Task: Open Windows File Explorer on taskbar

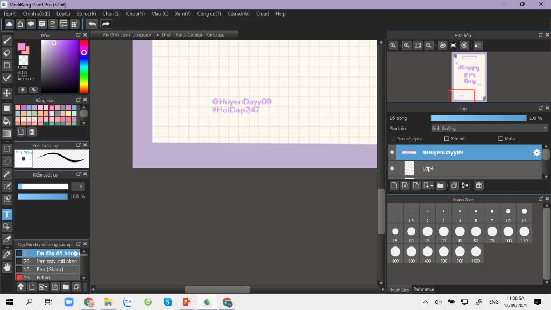Action: coord(108,302)
